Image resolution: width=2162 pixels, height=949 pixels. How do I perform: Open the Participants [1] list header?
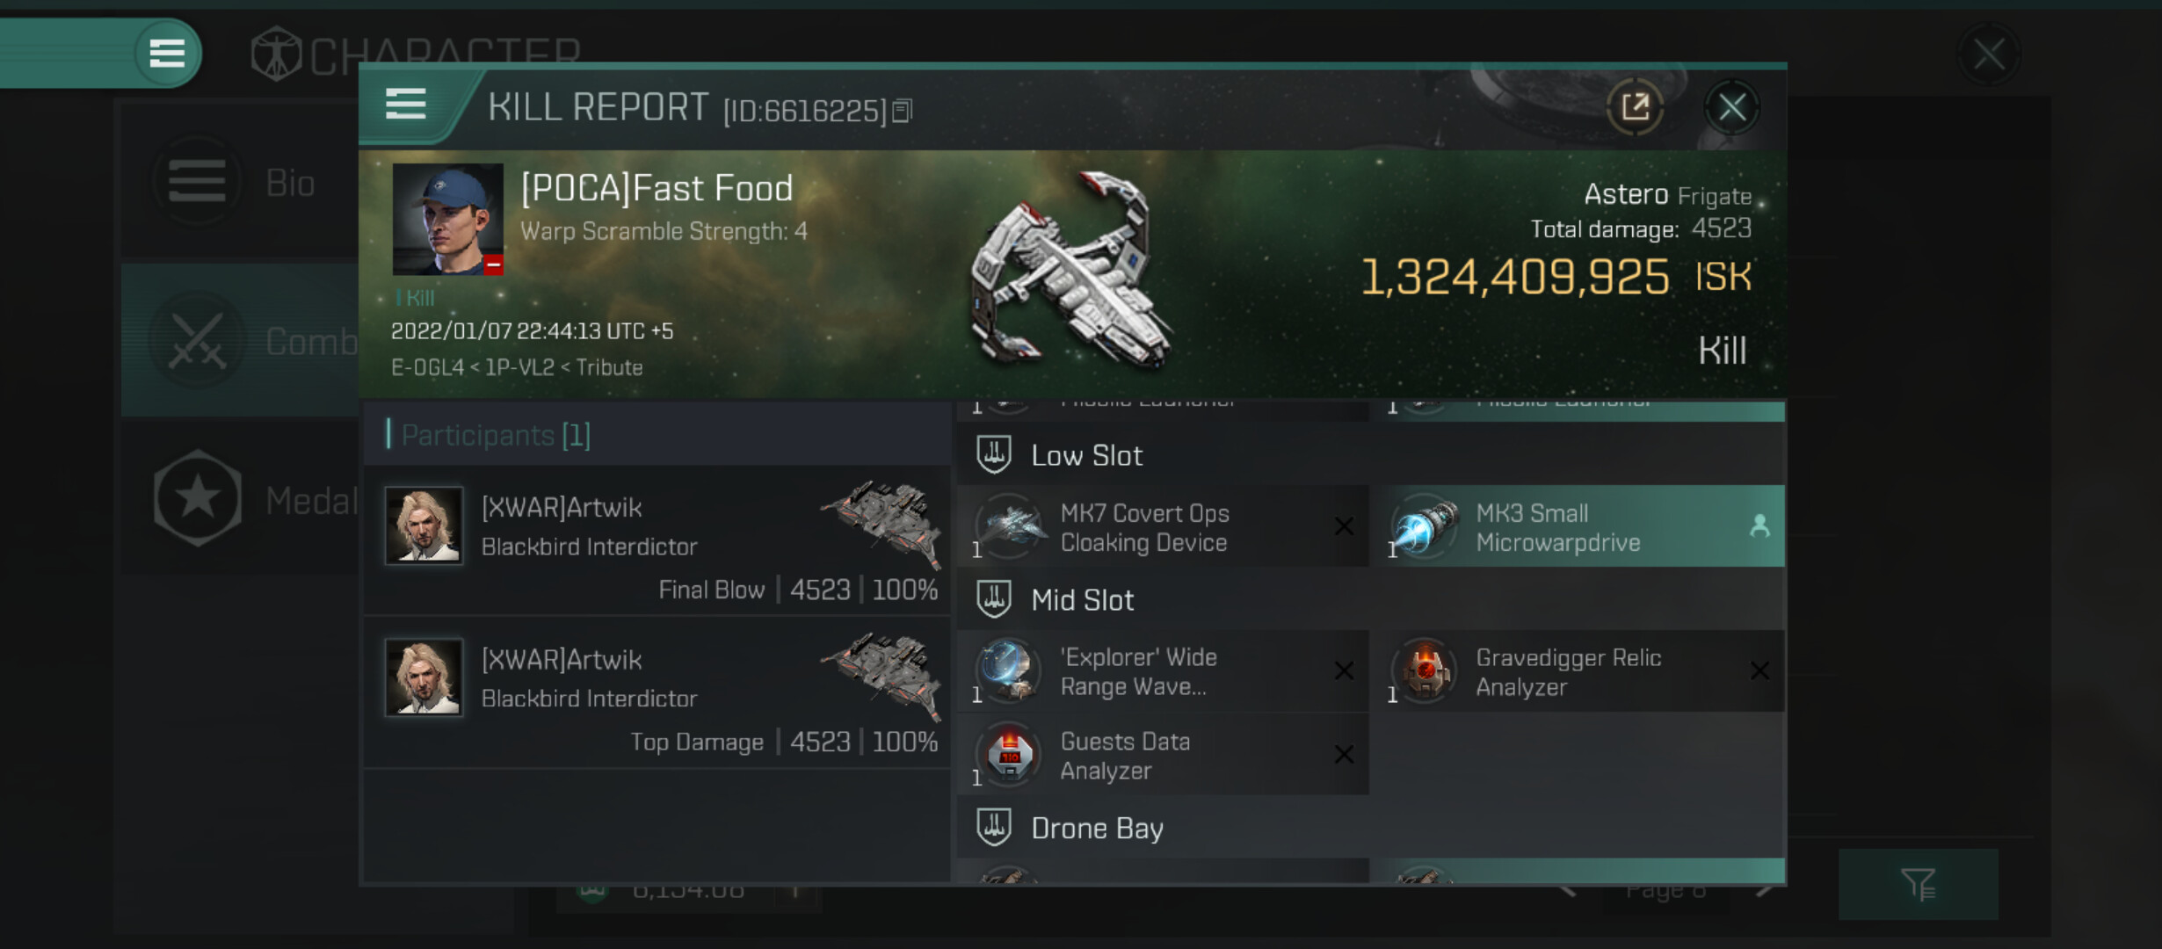point(496,435)
